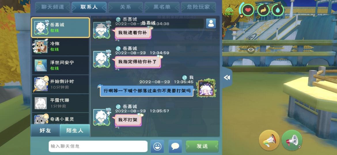This screenshot has width=337, height=155.
Task: Tap the green megaphone icon with count 2
Action: pos(292,140)
